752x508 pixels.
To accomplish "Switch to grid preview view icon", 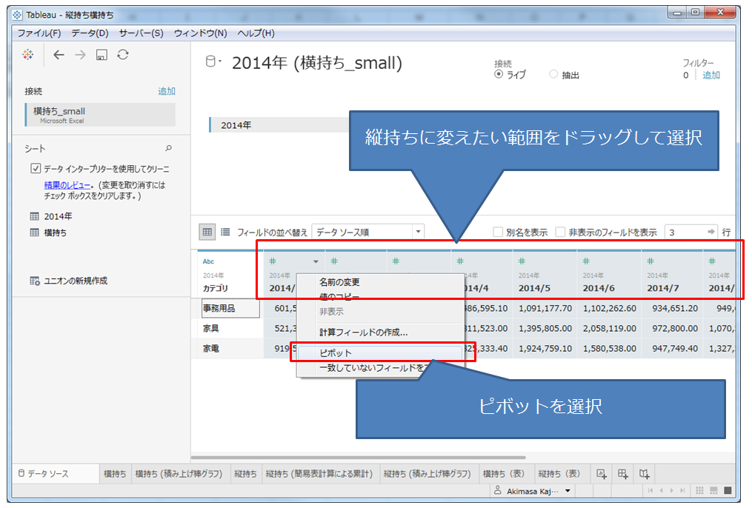I will coord(208,232).
